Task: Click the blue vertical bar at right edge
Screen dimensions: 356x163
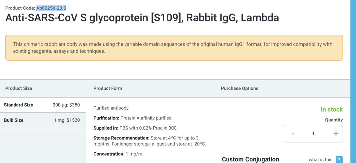Action: click(x=353, y=81)
